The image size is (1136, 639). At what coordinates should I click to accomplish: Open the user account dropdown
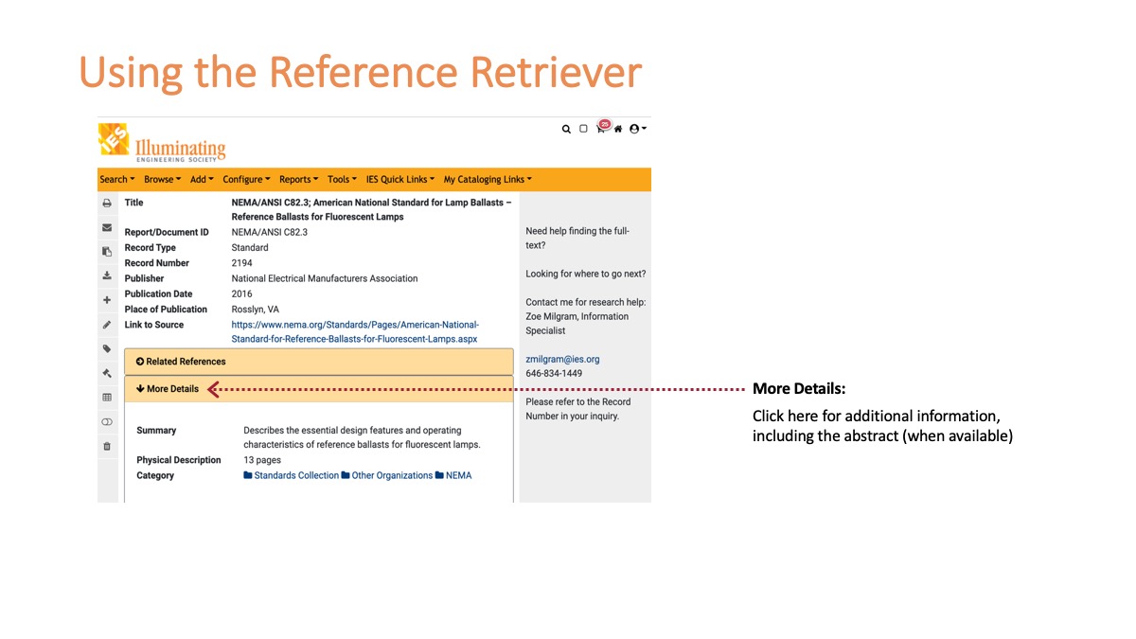(x=637, y=129)
